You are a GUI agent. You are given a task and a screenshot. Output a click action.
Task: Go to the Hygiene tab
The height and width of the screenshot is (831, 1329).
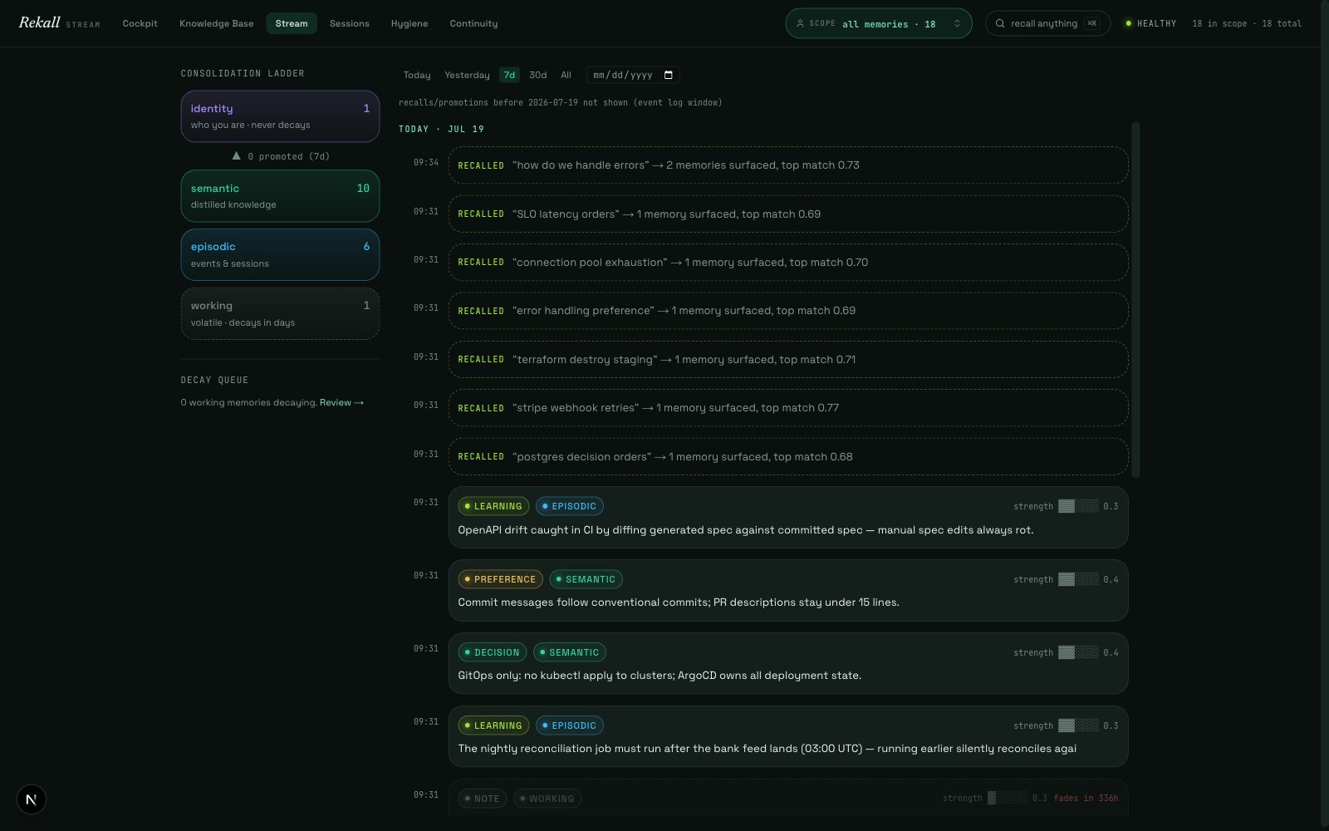click(x=409, y=23)
